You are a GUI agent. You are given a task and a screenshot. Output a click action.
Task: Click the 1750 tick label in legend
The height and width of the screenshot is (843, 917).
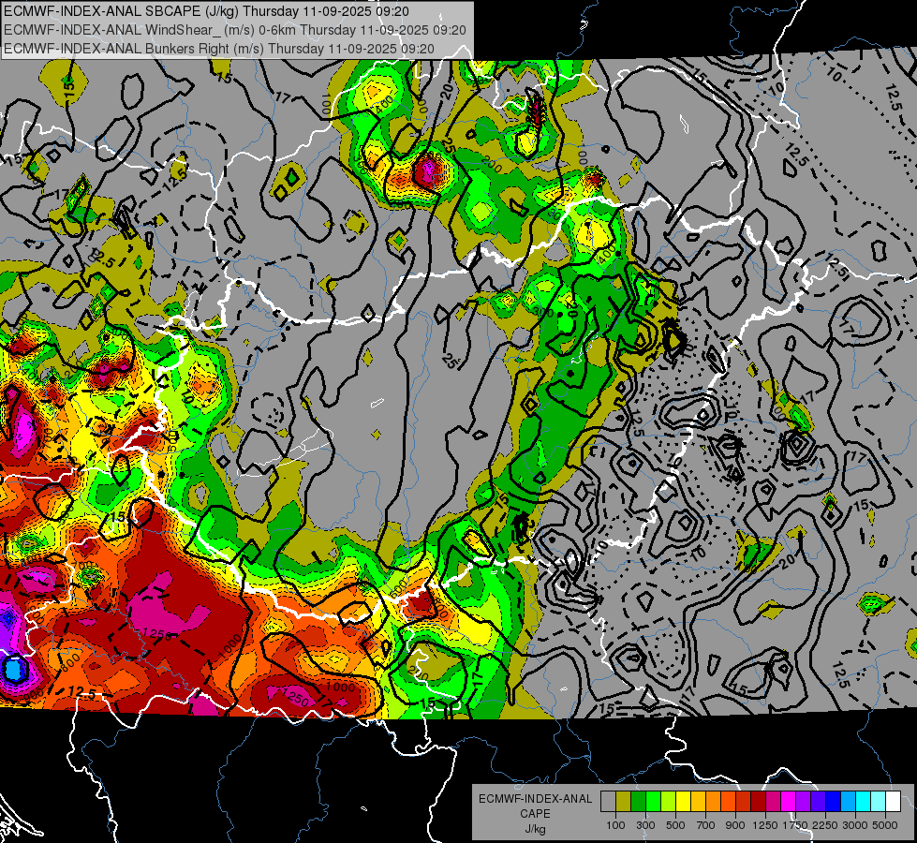tap(796, 825)
